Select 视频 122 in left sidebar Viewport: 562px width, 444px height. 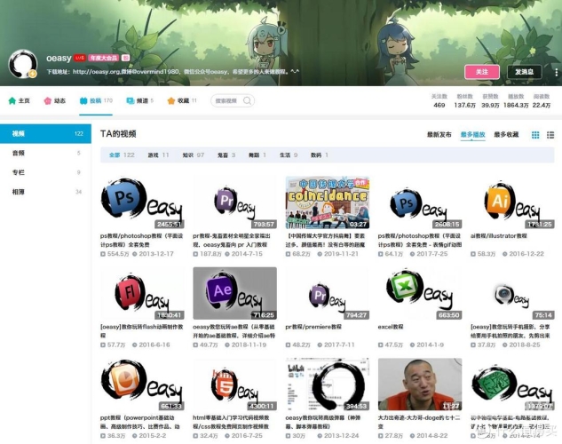(x=45, y=134)
